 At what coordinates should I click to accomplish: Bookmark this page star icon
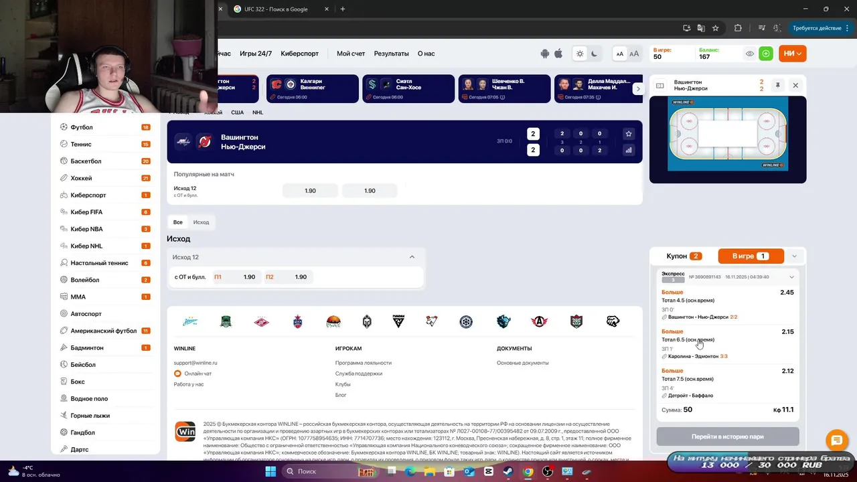click(x=716, y=28)
